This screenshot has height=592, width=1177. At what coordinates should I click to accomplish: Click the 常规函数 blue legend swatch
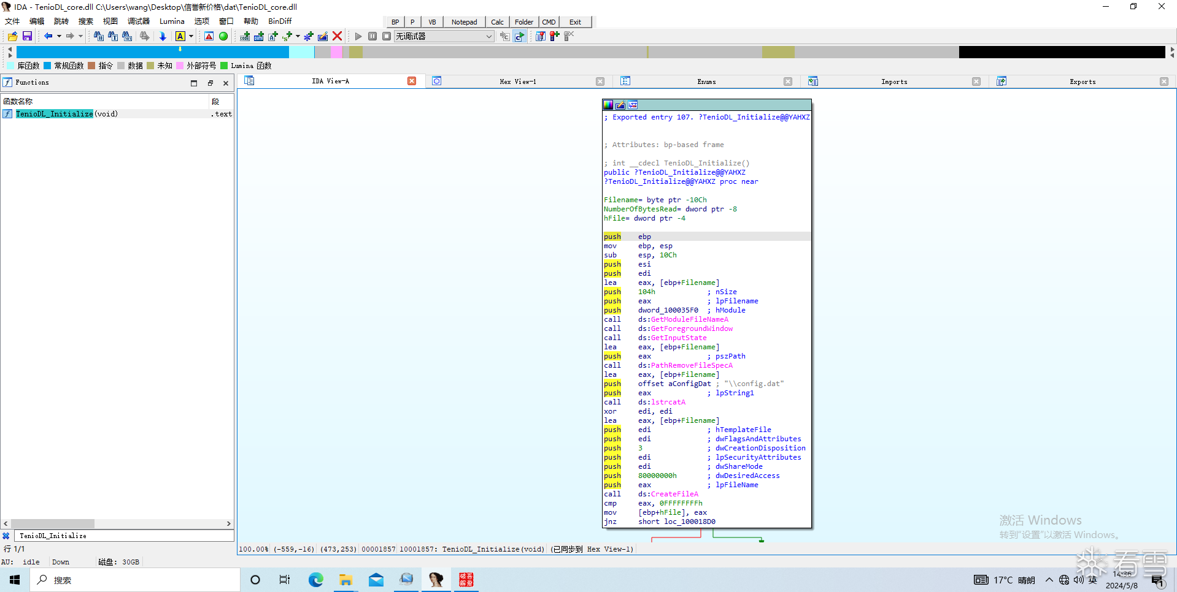pyautogui.click(x=47, y=66)
